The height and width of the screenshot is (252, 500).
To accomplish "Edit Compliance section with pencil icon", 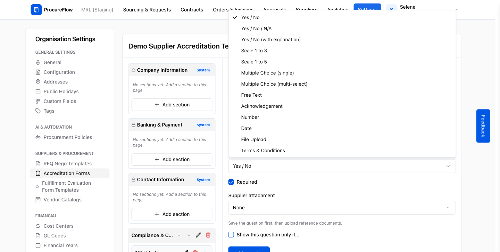I will coord(198,235).
